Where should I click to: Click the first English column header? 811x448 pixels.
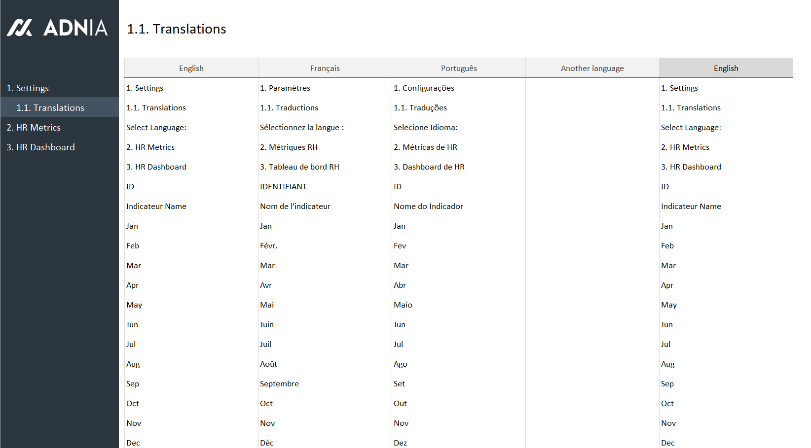191,69
